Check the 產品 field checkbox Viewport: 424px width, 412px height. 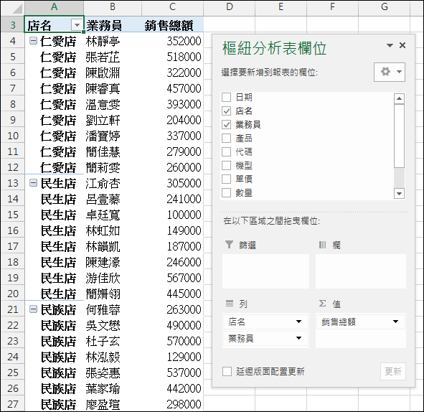(x=226, y=138)
